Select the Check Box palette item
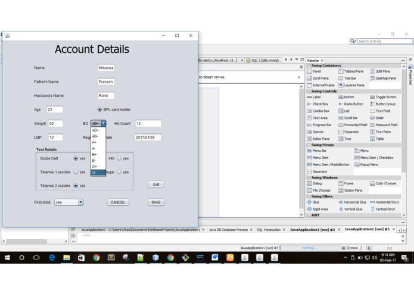Image resolution: width=414 pixels, height=294 pixels. pos(317,104)
